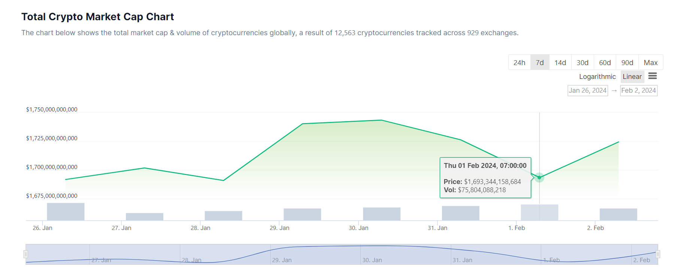Click the navigator timeline at 29. Jan
Screen dimensions: 687x267
point(282,255)
